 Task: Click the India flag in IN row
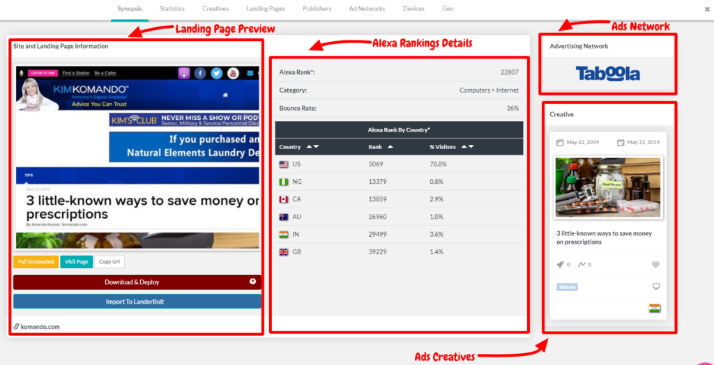pos(284,234)
